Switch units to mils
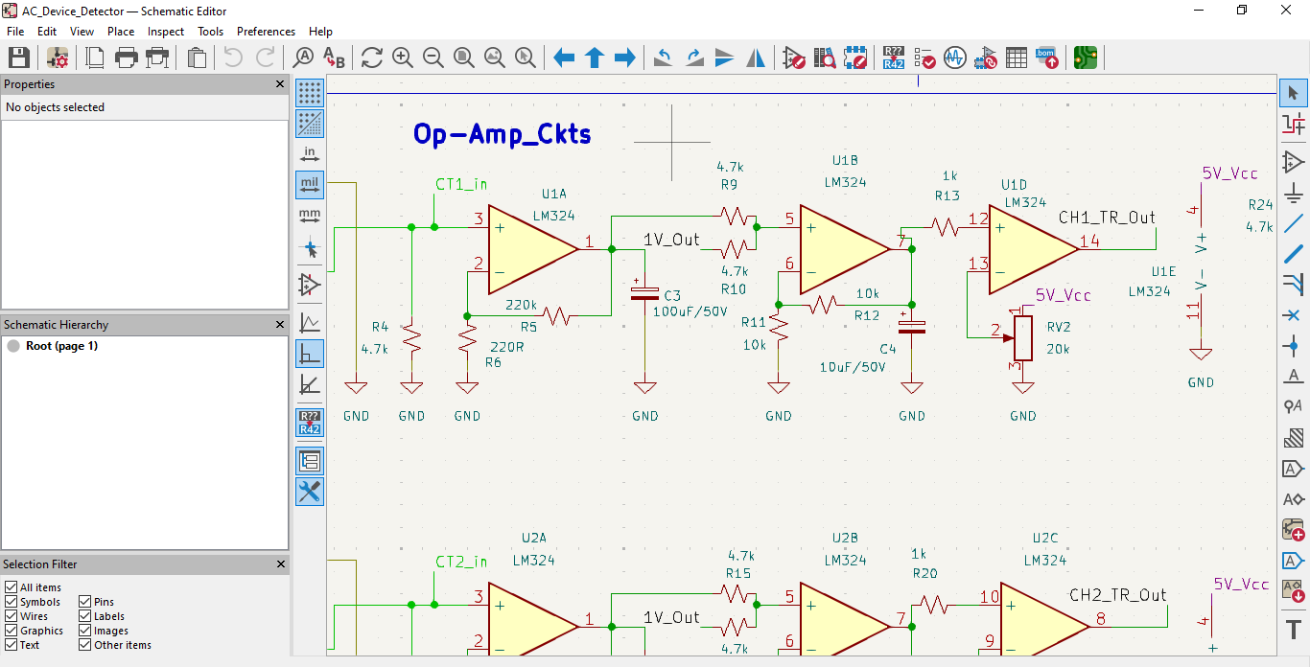The width and height of the screenshot is (1310, 667). [309, 185]
